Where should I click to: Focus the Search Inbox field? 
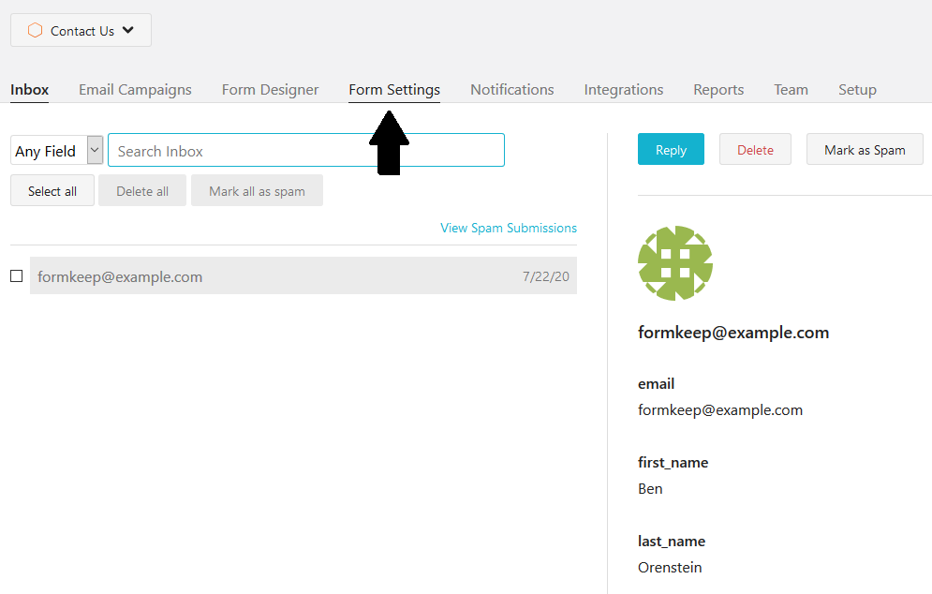click(306, 151)
